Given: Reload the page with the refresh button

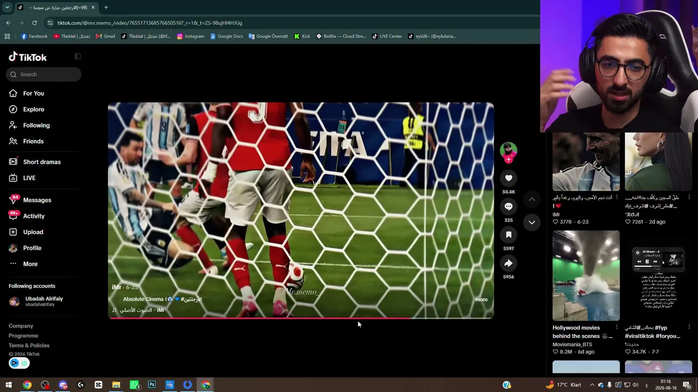Looking at the screenshot, I should click(x=34, y=23).
